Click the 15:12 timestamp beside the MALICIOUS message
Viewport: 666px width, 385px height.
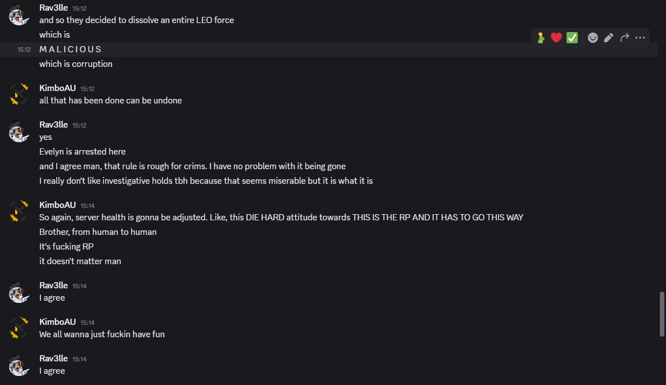point(24,49)
